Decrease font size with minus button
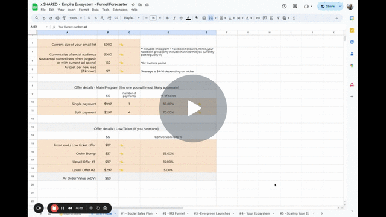The image size is (386, 217). [146, 18]
